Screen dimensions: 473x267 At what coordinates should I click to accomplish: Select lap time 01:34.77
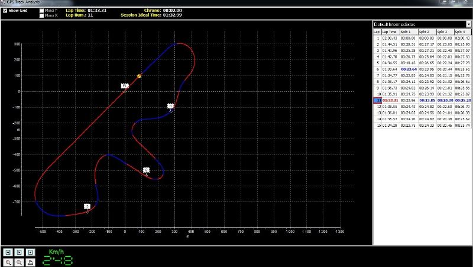coord(390,75)
